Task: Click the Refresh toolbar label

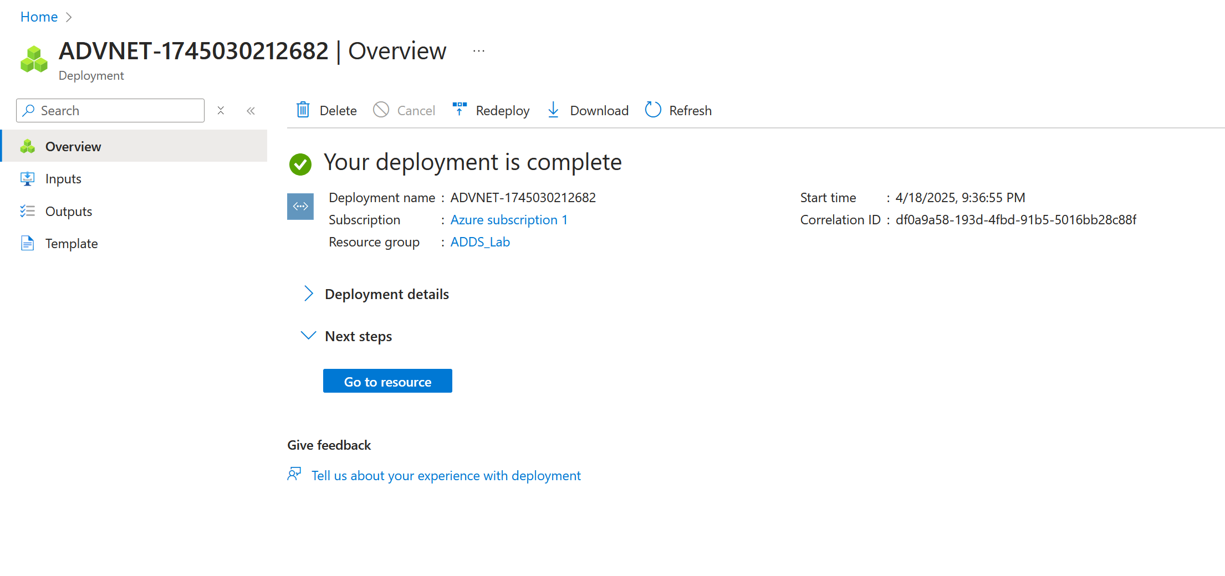Action: click(x=690, y=111)
